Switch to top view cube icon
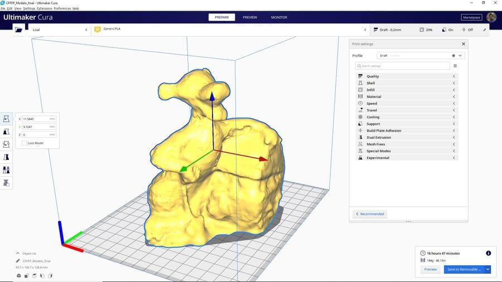This screenshot has width=502, height=282. tap(34, 276)
